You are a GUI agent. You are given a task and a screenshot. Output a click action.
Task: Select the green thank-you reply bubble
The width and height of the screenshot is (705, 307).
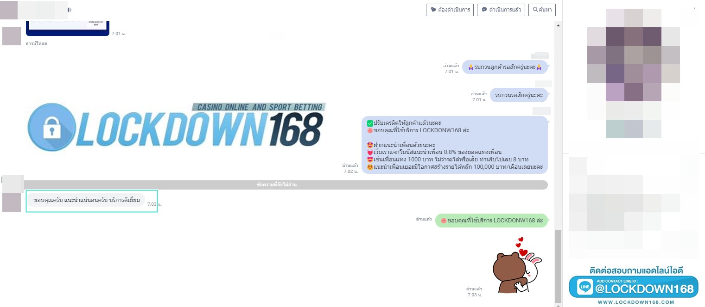[491, 221]
